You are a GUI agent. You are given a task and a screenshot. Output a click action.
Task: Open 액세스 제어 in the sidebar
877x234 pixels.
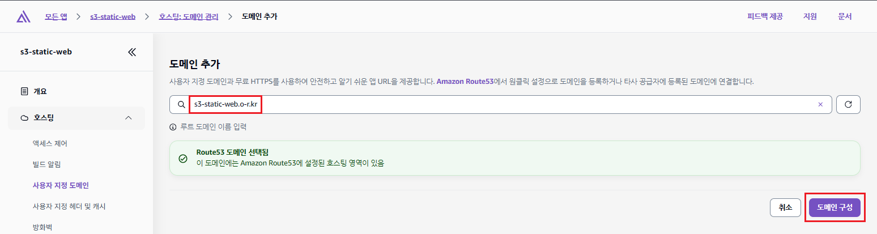coord(54,143)
